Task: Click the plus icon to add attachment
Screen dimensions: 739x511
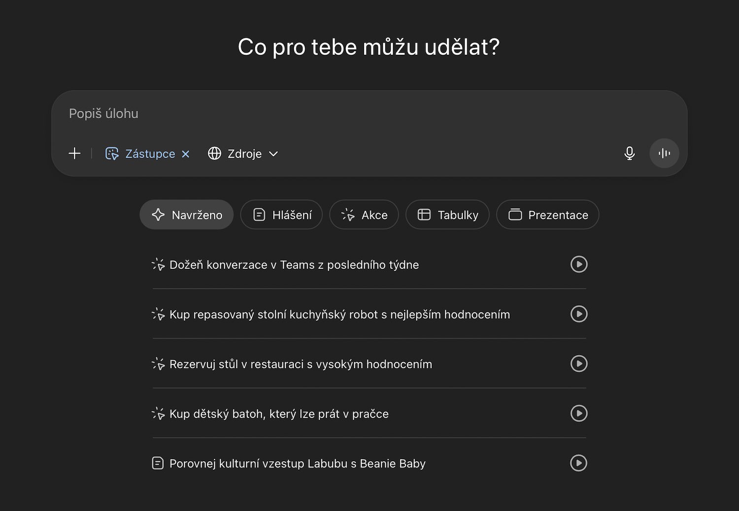Action: pos(74,154)
